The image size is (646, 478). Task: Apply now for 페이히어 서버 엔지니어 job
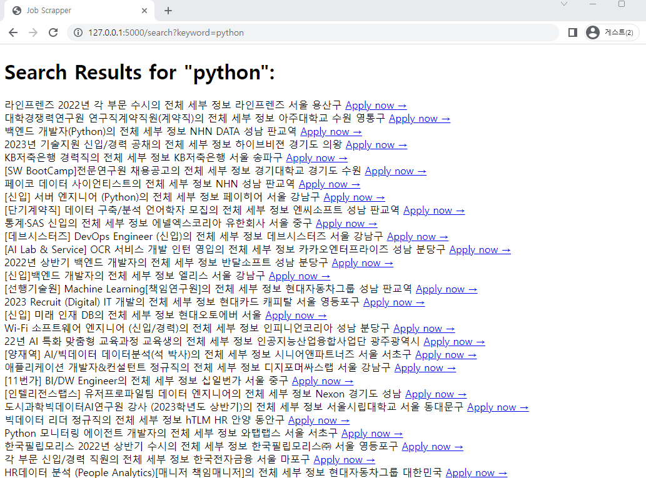coord(355,197)
